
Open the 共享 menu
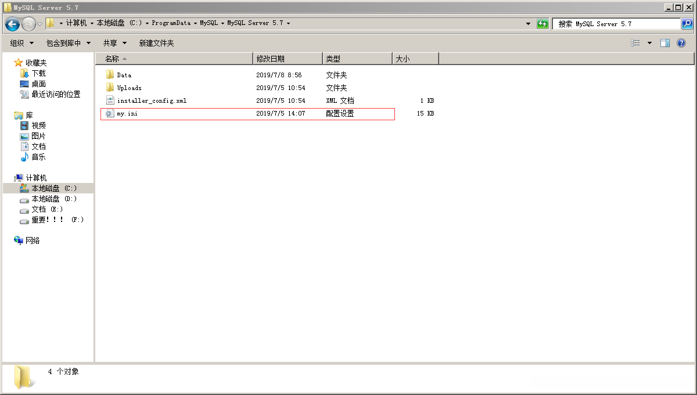[114, 43]
